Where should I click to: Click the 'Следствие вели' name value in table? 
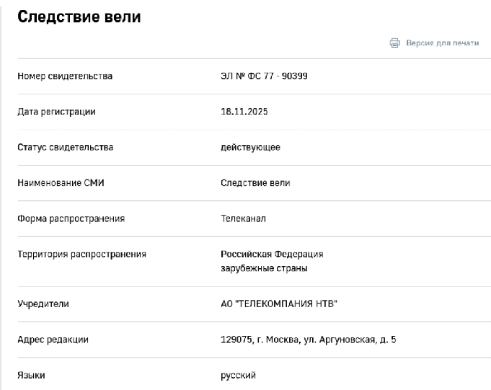pos(255,183)
